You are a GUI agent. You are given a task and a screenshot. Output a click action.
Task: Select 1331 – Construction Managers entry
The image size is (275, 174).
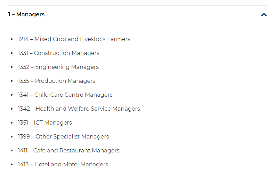point(58,53)
